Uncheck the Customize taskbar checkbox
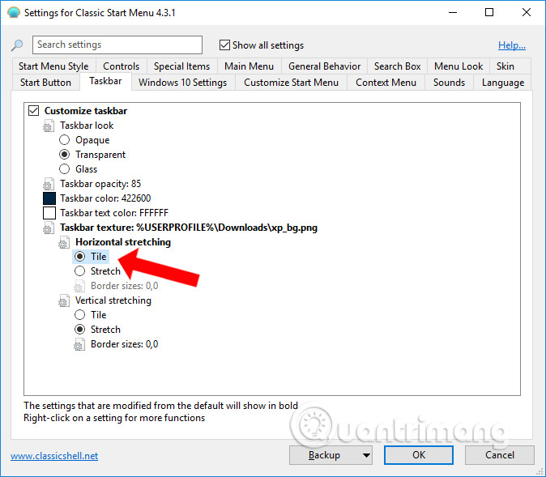546x477 pixels. 34,111
